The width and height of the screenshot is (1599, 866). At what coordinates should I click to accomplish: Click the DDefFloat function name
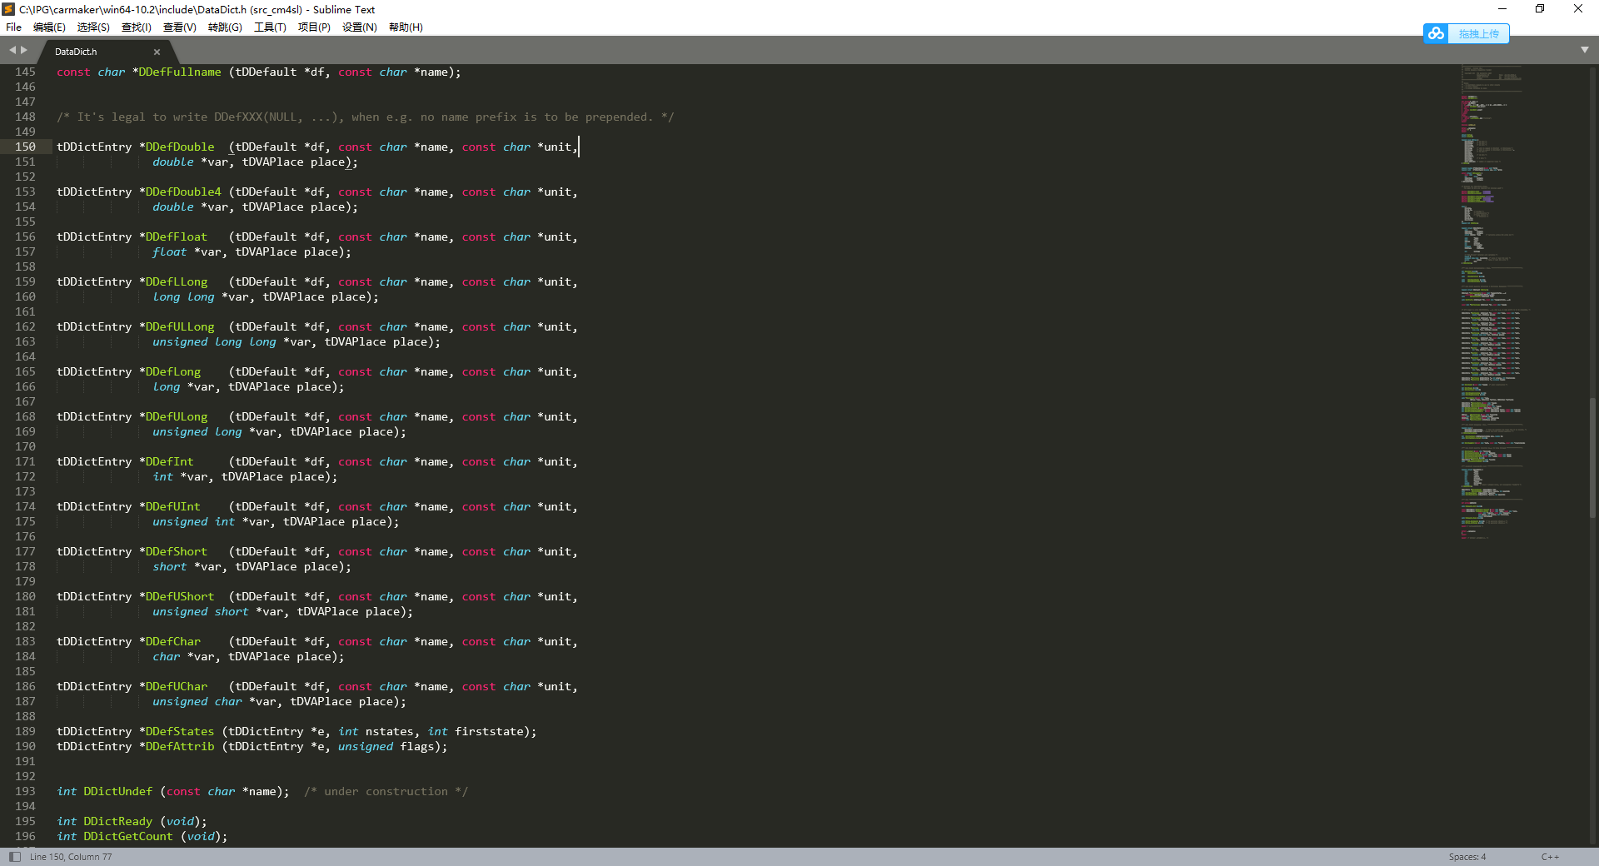click(177, 237)
